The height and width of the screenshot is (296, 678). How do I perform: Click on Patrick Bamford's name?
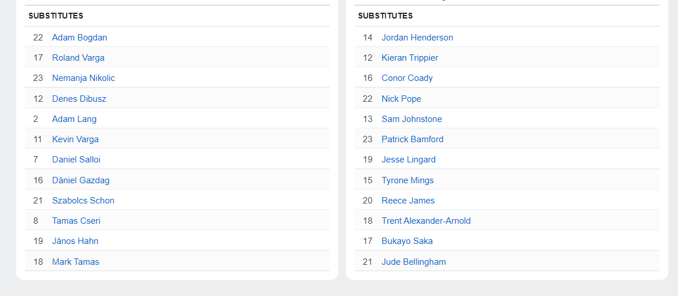pos(412,139)
